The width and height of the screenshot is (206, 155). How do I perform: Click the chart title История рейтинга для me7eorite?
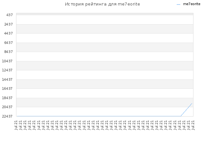click(x=102, y=4)
